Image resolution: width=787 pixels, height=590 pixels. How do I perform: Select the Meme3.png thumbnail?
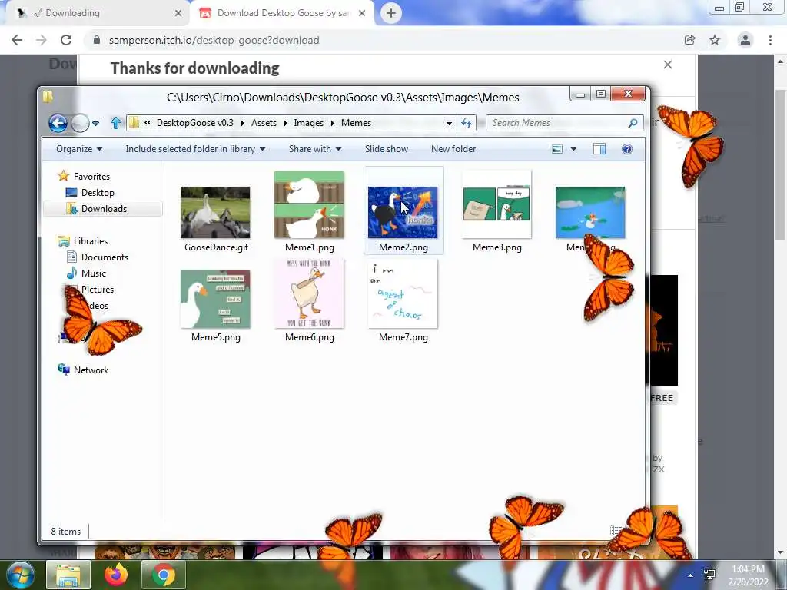pos(496,204)
